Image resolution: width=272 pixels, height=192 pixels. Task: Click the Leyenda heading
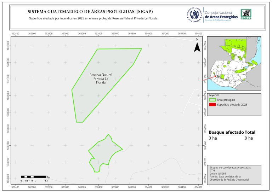tap(214, 95)
